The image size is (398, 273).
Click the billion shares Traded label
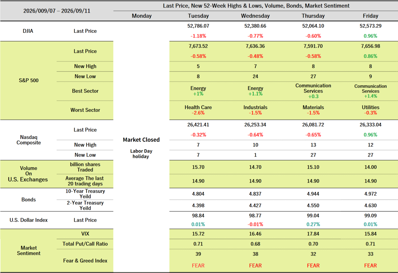coord(85,167)
